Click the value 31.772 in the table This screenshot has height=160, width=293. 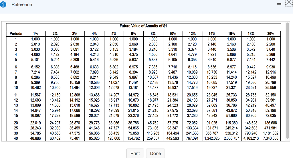173,116
